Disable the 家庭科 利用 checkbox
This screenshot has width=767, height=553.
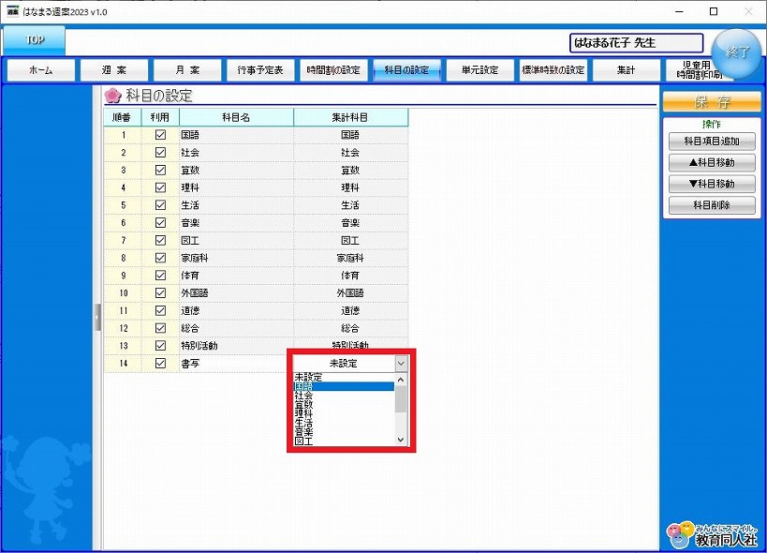point(160,258)
